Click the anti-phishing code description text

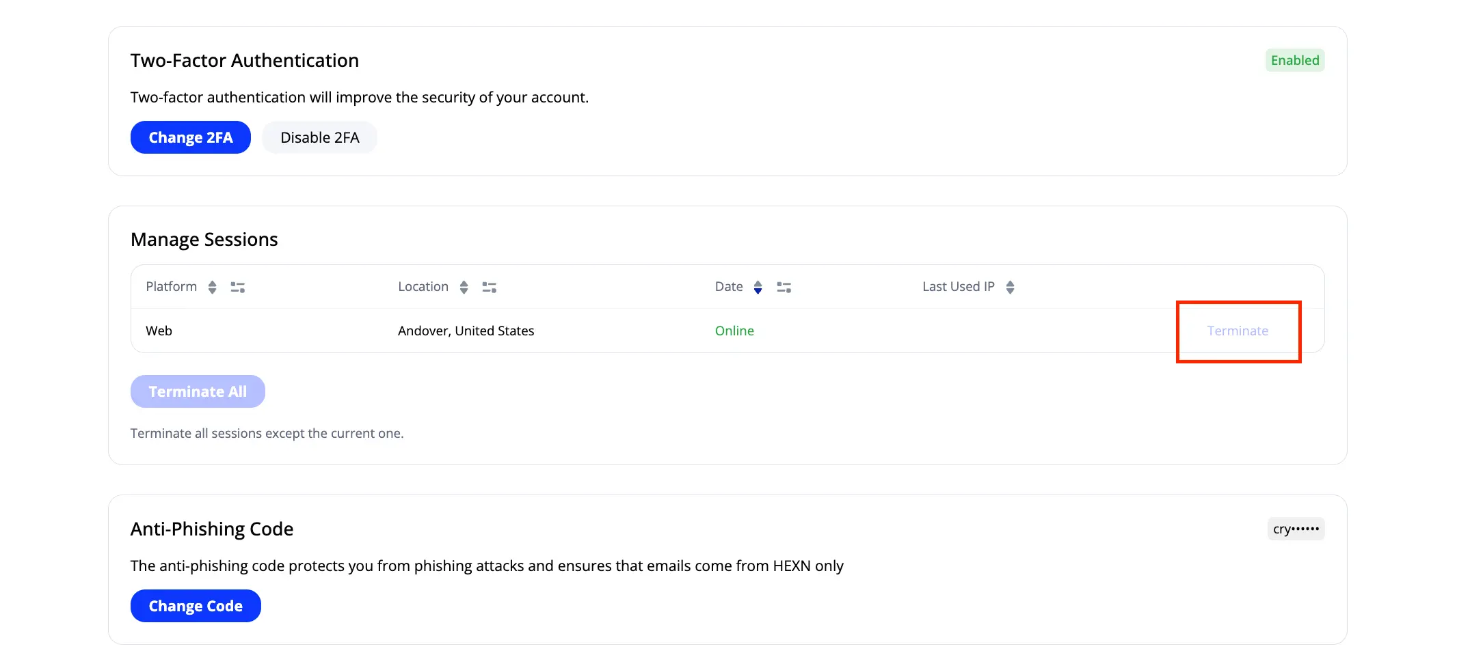pyautogui.click(x=487, y=566)
